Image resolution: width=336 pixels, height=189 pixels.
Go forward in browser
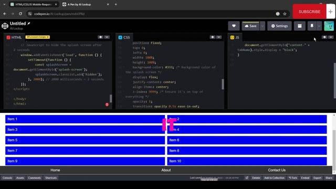13,14
